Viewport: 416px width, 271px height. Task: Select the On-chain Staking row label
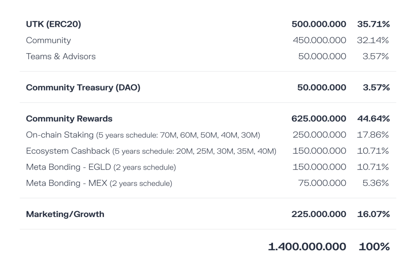pos(60,135)
